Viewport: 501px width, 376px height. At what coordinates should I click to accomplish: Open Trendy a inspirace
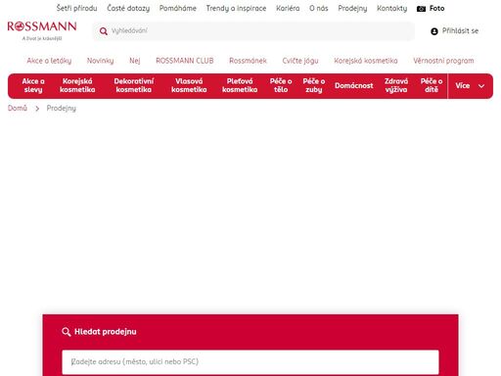point(236,8)
